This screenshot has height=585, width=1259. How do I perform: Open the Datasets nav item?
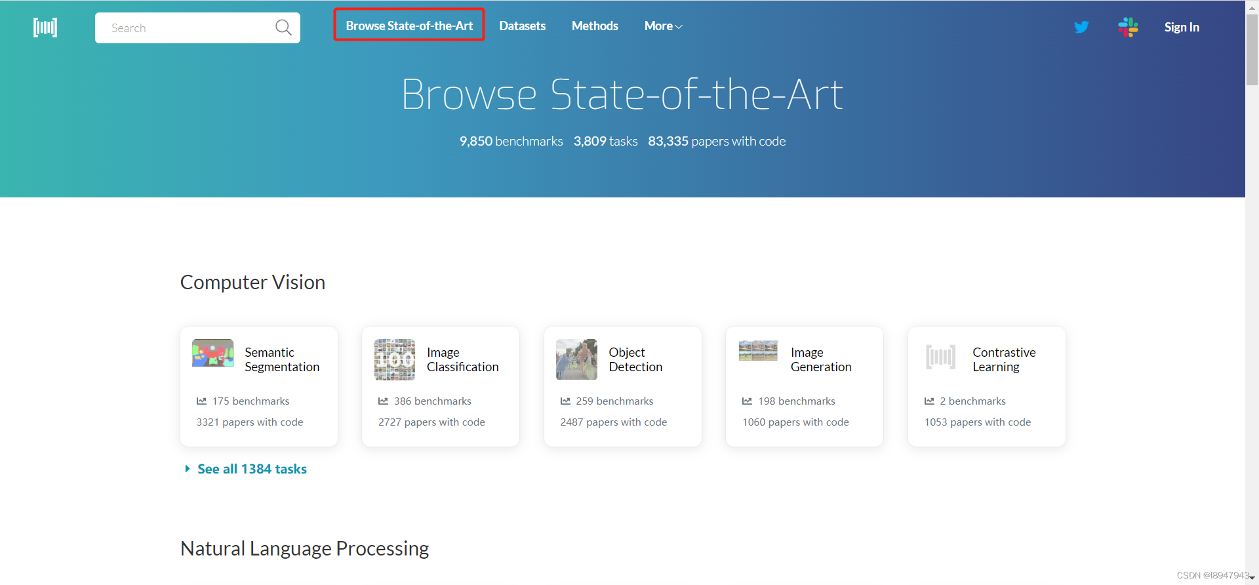(x=522, y=26)
